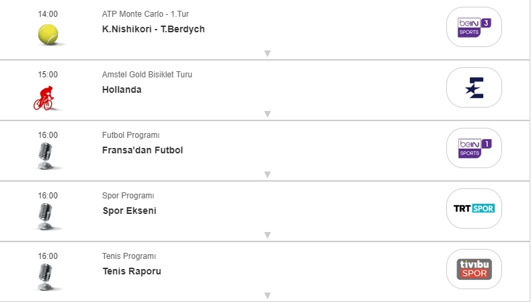Open the TRT Spor channel logo
The height and width of the screenshot is (302, 531).
pos(474,209)
